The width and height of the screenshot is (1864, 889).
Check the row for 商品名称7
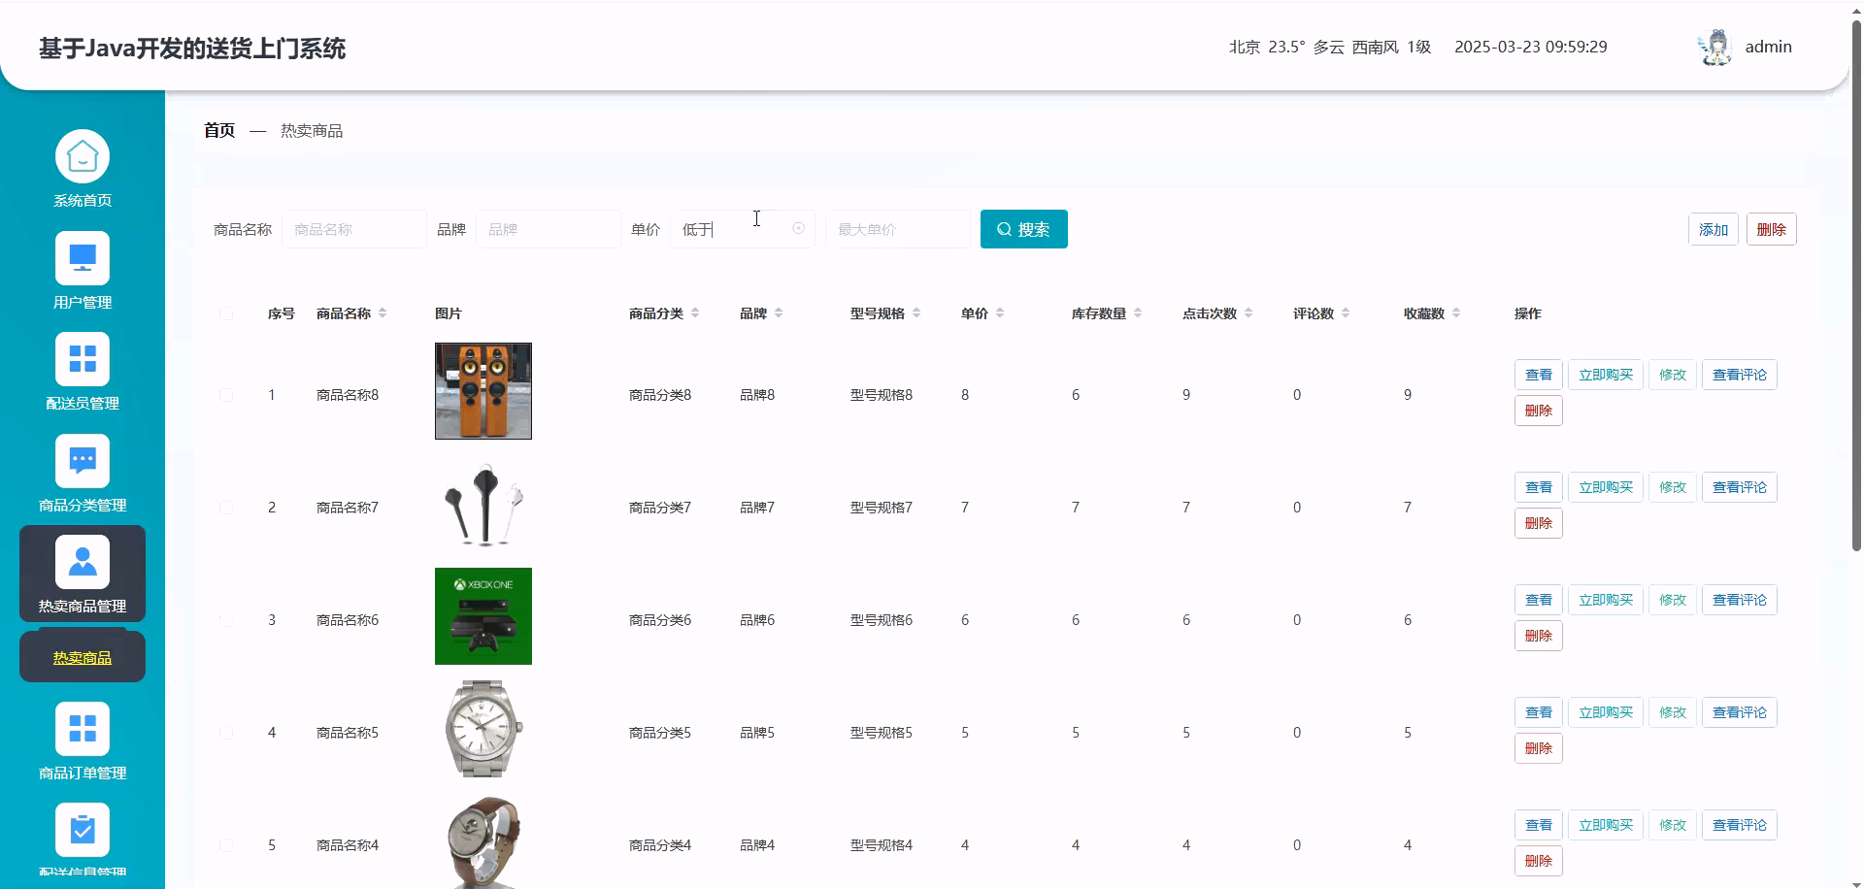click(x=226, y=508)
